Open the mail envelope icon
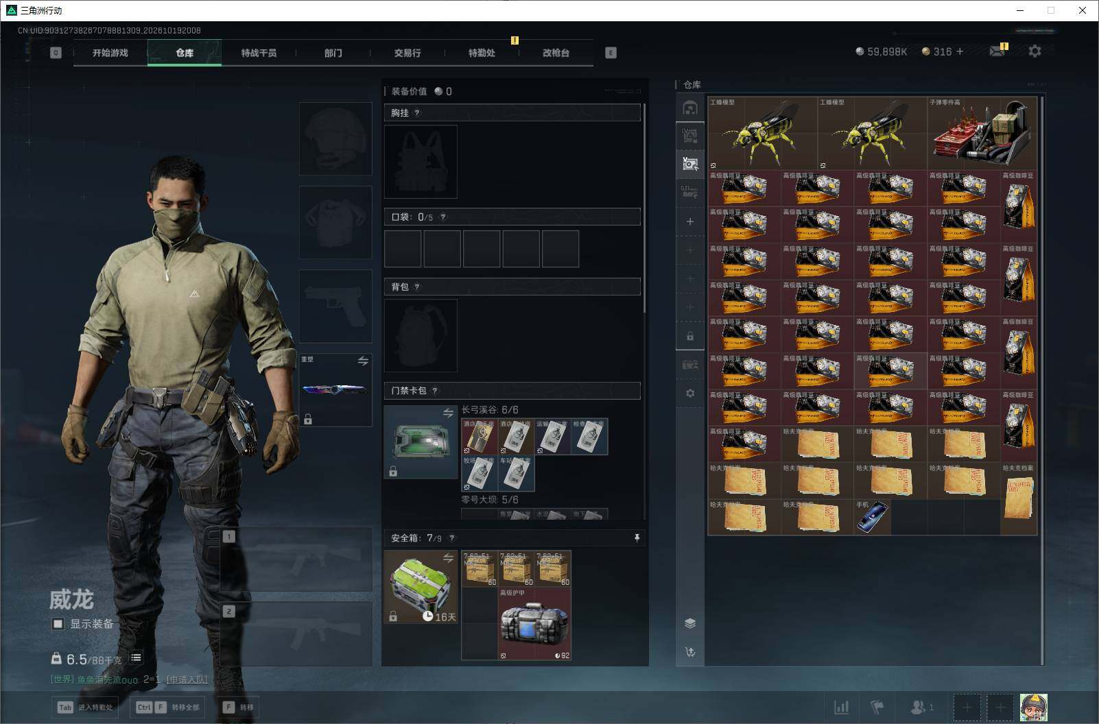 (x=997, y=51)
